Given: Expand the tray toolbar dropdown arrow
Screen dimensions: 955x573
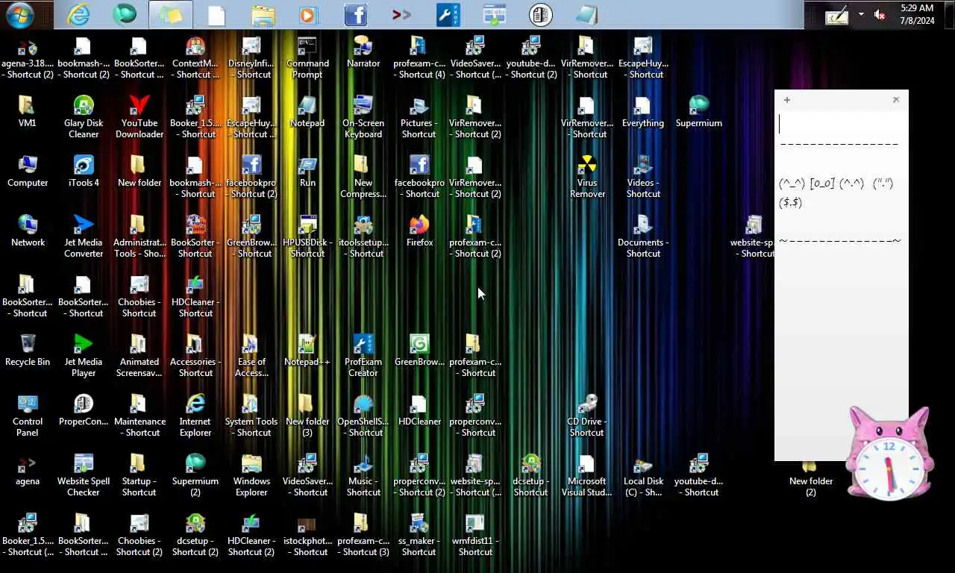Looking at the screenshot, I should coord(861,14).
